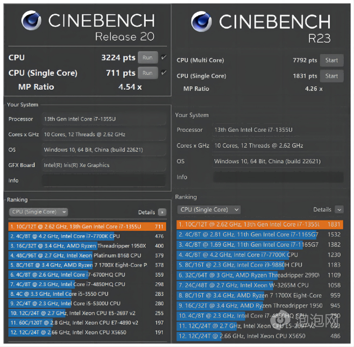Open the R20 ranking CPU (Single Core) dropdown
The height and width of the screenshot is (347, 354).
coord(38,212)
